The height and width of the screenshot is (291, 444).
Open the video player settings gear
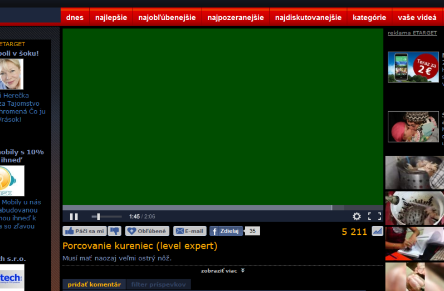click(x=357, y=216)
